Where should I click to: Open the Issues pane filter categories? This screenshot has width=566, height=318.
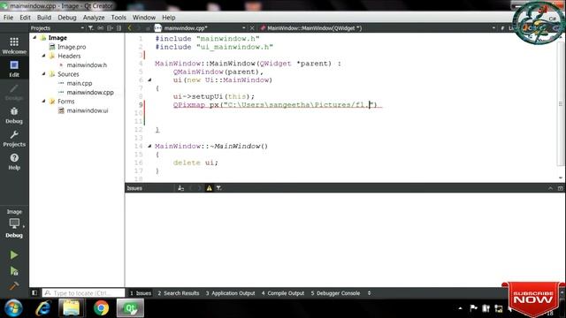[x=218, y=188]
